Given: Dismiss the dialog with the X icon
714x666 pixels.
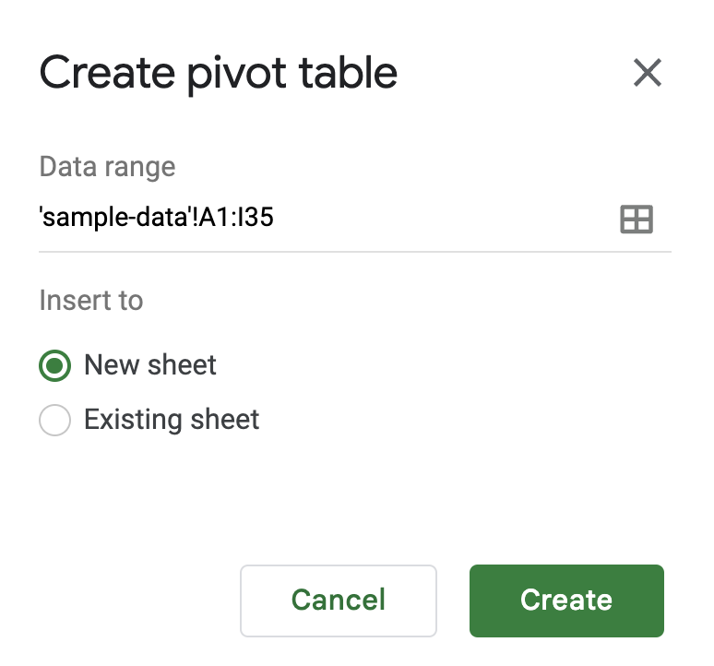Looking at the screenshot, I should (x=647, y=72).
